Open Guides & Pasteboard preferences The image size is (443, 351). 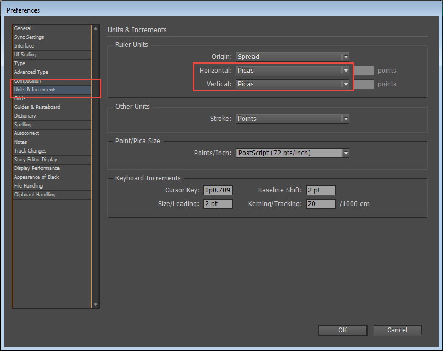[52, 107]
